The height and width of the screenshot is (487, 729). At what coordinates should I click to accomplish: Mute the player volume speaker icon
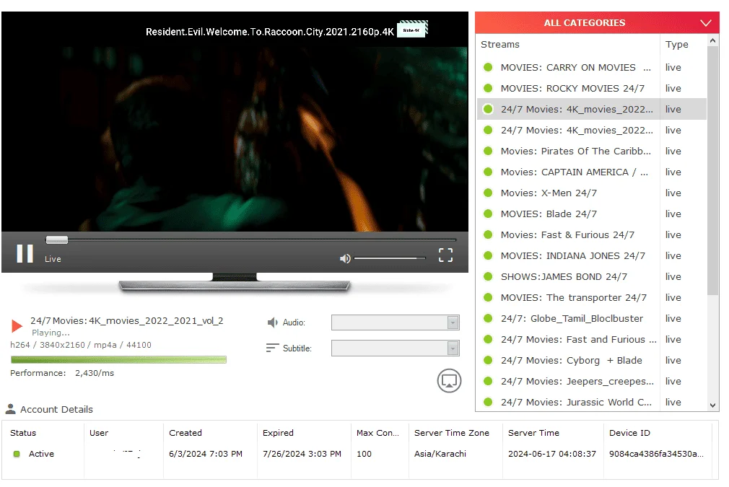(x=345, y=258)
